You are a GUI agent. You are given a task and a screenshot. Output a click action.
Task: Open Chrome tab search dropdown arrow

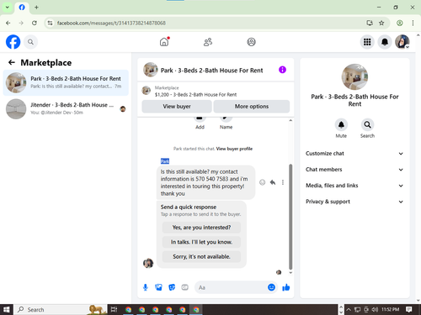(8, 8)
